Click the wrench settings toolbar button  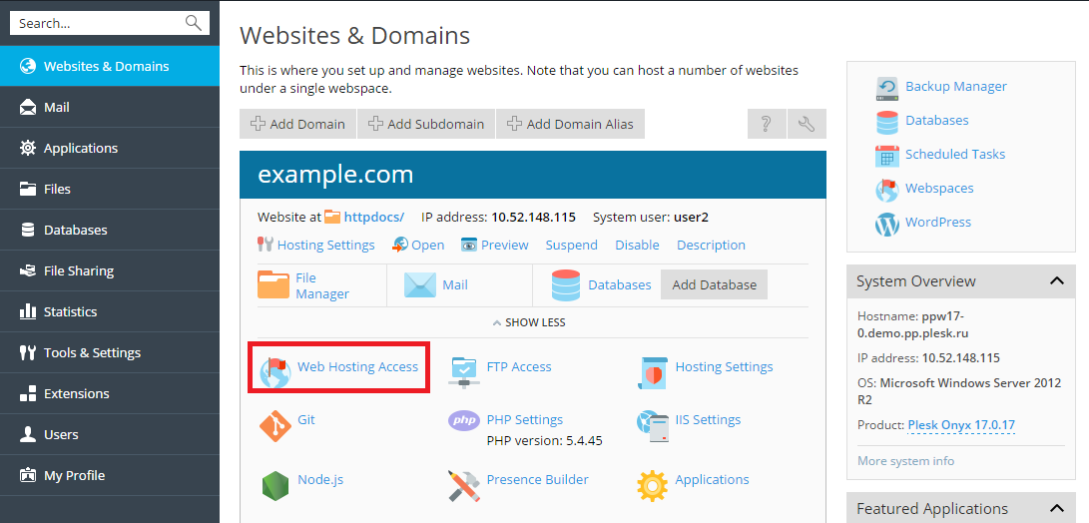click(x=807, y=124)
